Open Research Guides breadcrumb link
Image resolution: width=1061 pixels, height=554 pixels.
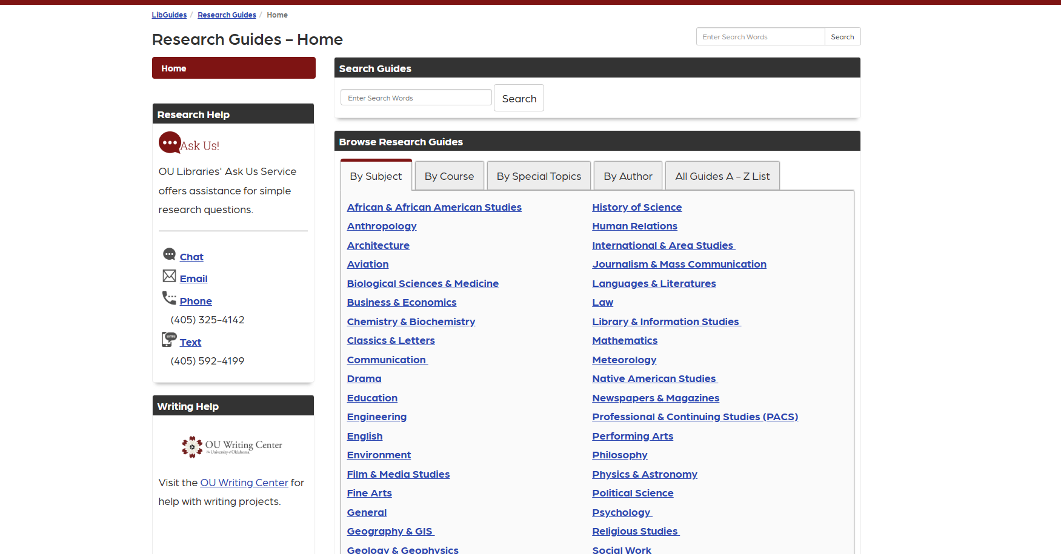point(227,15)
